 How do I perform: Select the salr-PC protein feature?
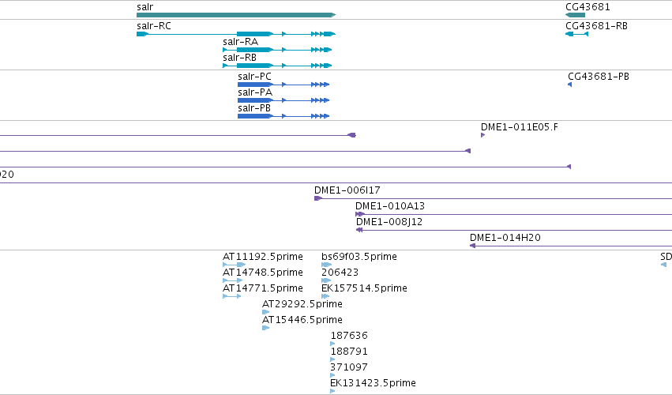[283, 85]
